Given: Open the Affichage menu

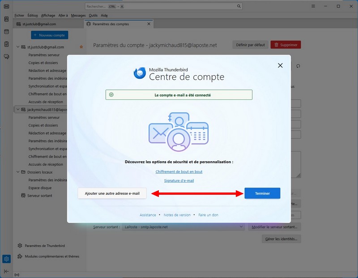Looking at the screenshot, I should click(48, 15).
